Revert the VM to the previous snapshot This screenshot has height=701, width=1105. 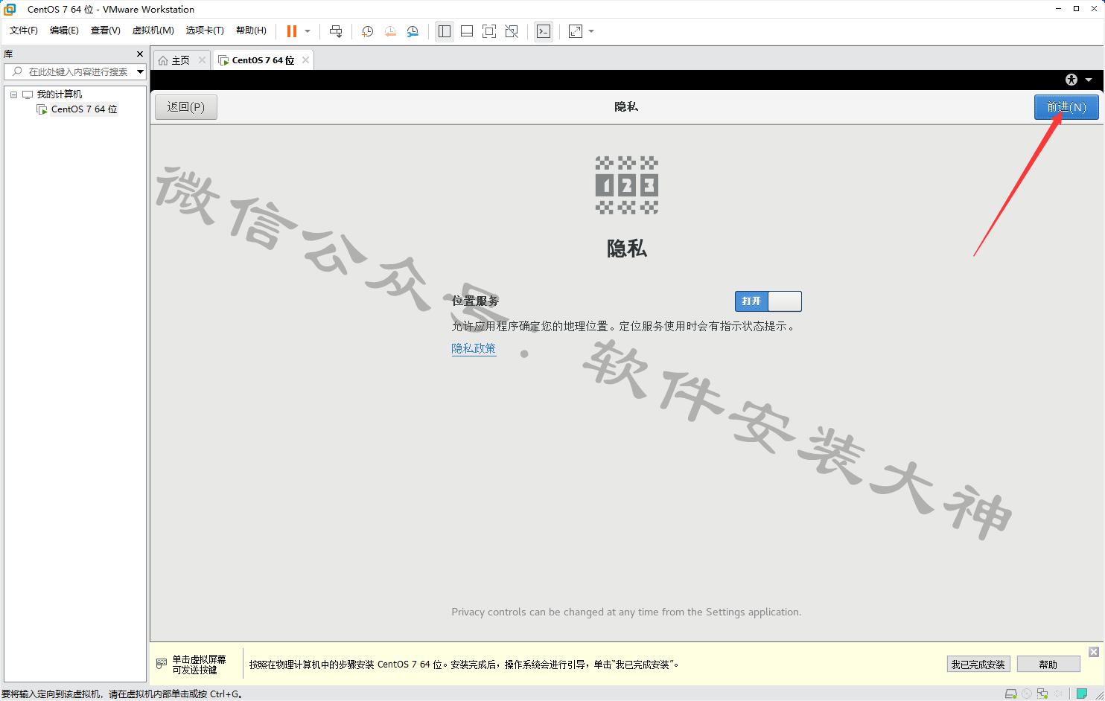pos(390,31)
